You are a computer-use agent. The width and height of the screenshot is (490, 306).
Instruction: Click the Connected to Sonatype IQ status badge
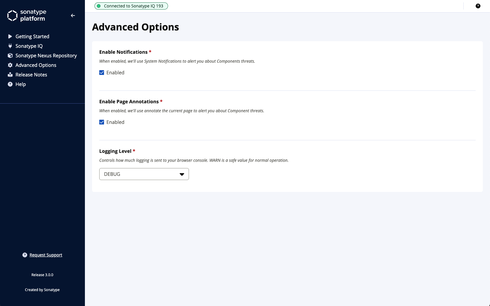(131, 6)
